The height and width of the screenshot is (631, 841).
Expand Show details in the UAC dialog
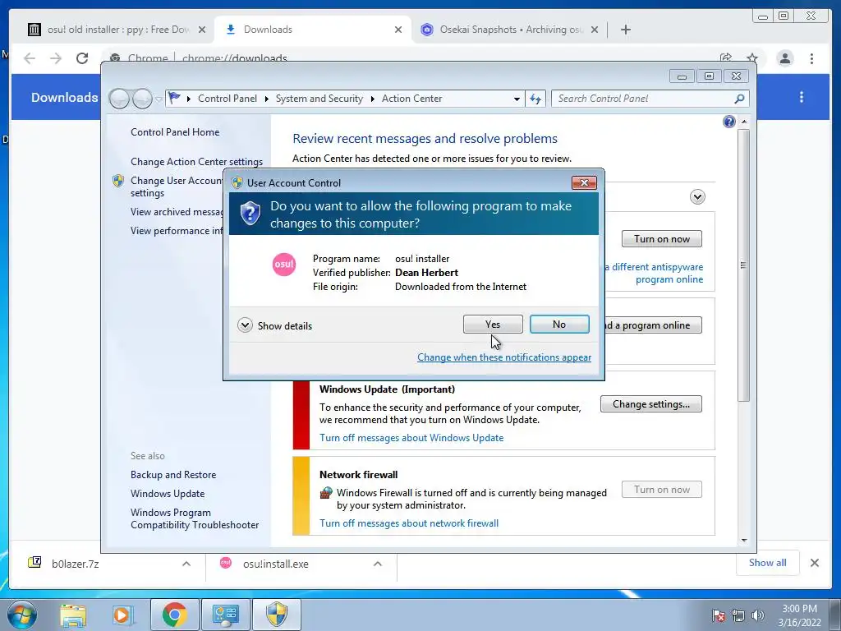[x=274, y=325]
